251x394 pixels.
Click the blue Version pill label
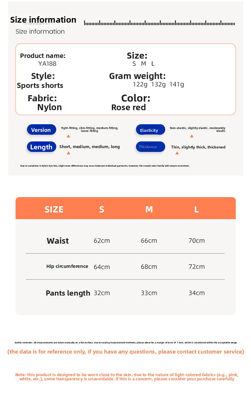pos(42,130)
